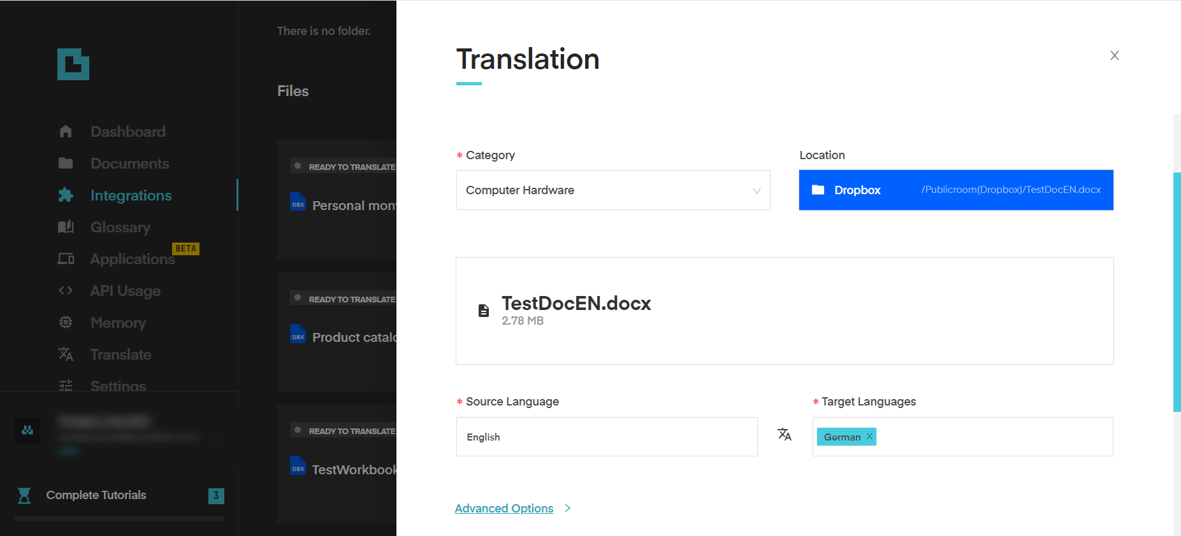This screenshot has height=536, width=1181.
Task: Click the translate icon between language fields
Action: click(x=785, y=435)
